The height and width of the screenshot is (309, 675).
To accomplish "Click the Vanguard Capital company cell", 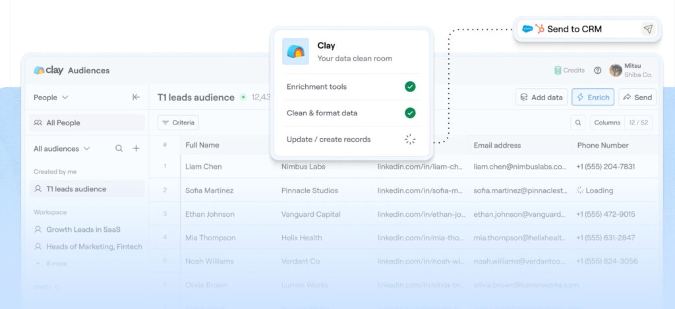I will (311, 214).
